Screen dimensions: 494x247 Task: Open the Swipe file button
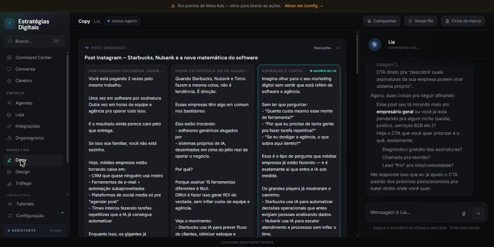421,21
